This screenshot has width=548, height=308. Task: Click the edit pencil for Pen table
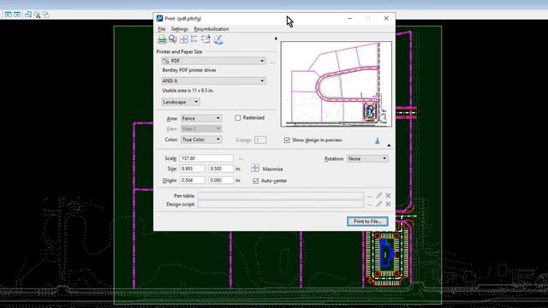pos(379,196)
